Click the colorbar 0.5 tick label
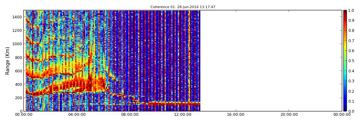The width and height of the screenshot is (360, 127). click(x=351, y=61)
